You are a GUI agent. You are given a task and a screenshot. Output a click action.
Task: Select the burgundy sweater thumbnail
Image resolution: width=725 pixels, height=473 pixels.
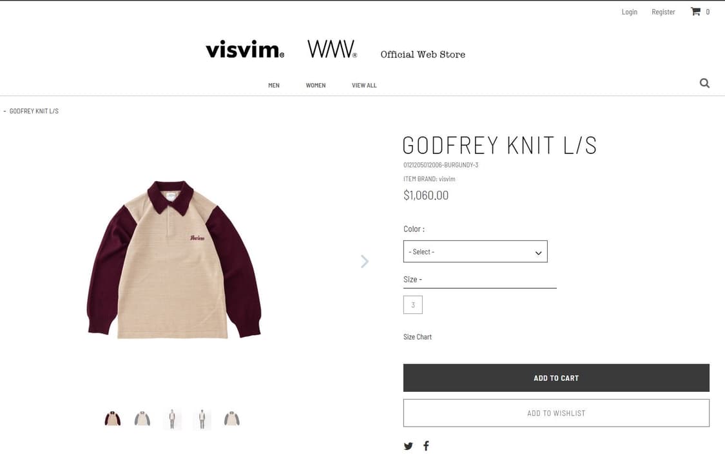(112, 419)
